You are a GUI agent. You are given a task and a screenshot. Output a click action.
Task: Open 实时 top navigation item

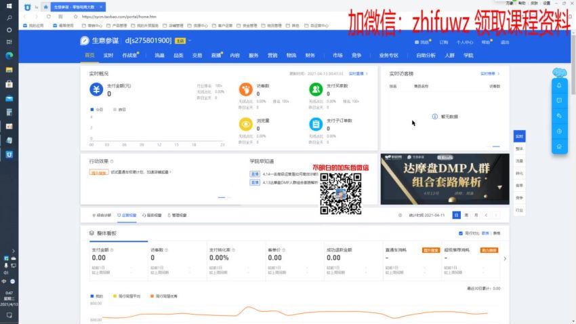coord(108,56)
